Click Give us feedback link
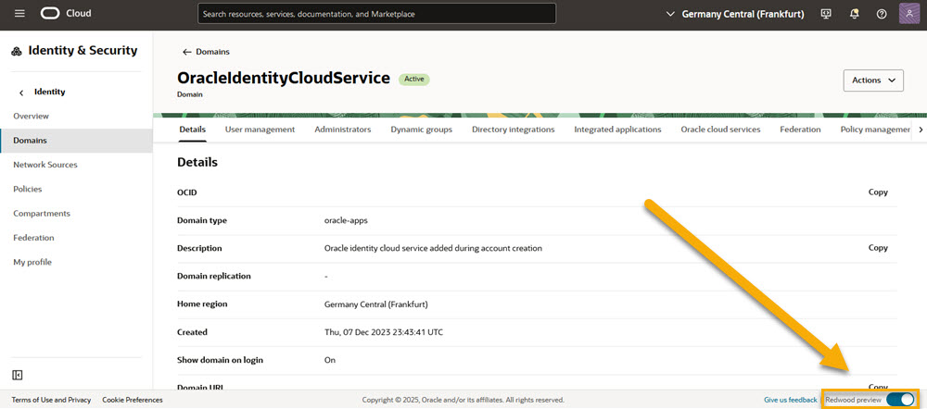 [791, 400]
